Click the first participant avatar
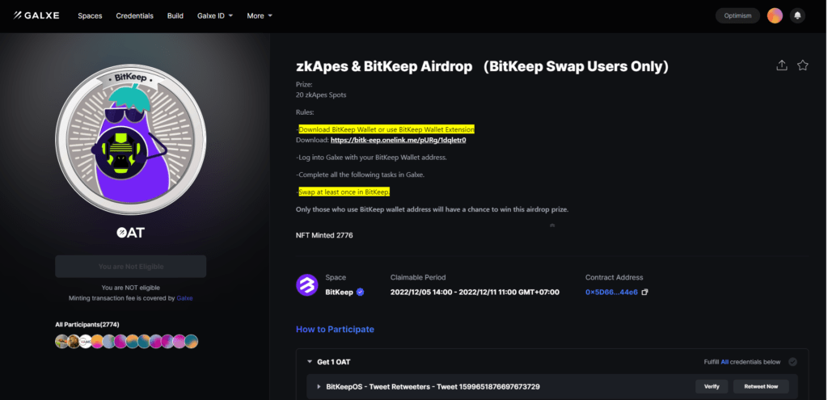 click(61, 342)
